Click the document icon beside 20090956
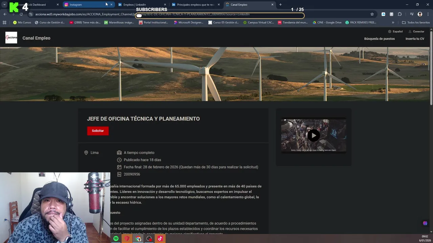The height and width of the screenshot is (243, 433). coord(119,174)
